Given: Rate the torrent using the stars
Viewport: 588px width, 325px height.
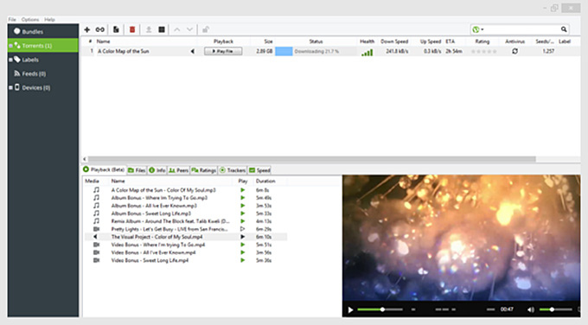Looking at the screenshot, I should 483,51.
